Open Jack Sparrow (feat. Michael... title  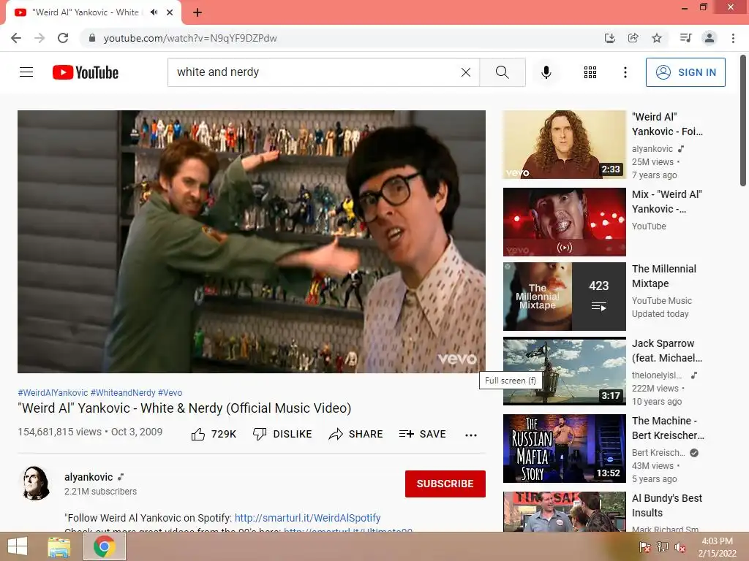pyautogui.click(x=667, y=351)
